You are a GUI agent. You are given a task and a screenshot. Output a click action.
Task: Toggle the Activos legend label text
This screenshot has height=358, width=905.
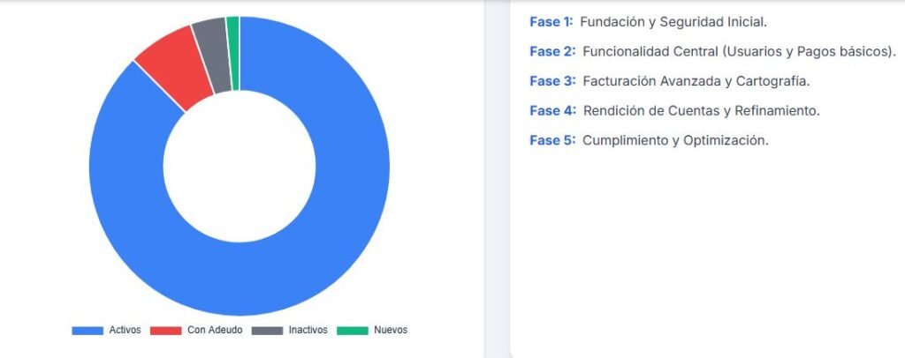[x=124, y=331]
